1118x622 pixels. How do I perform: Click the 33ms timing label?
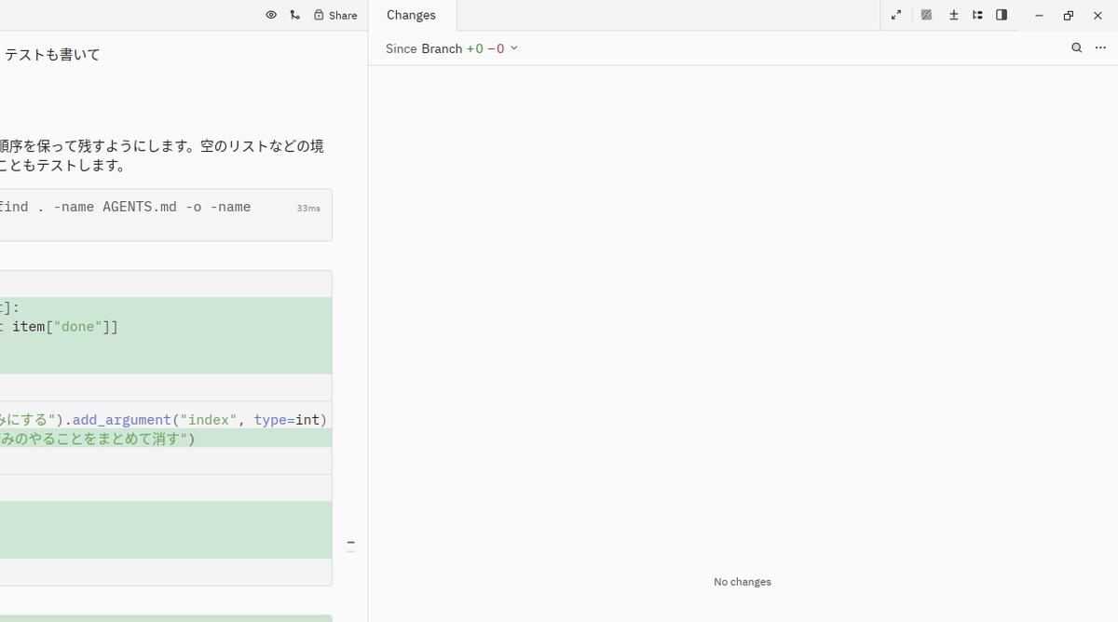point(308,209)
